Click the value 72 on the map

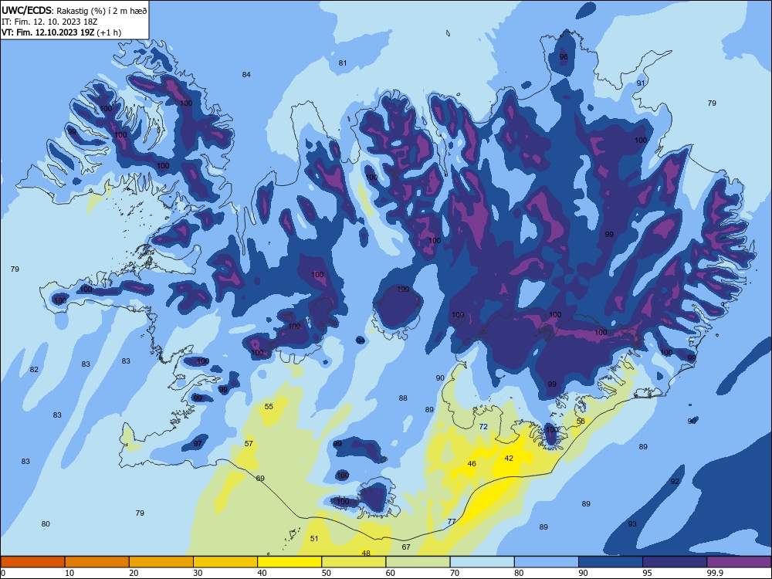coord(483,426)
